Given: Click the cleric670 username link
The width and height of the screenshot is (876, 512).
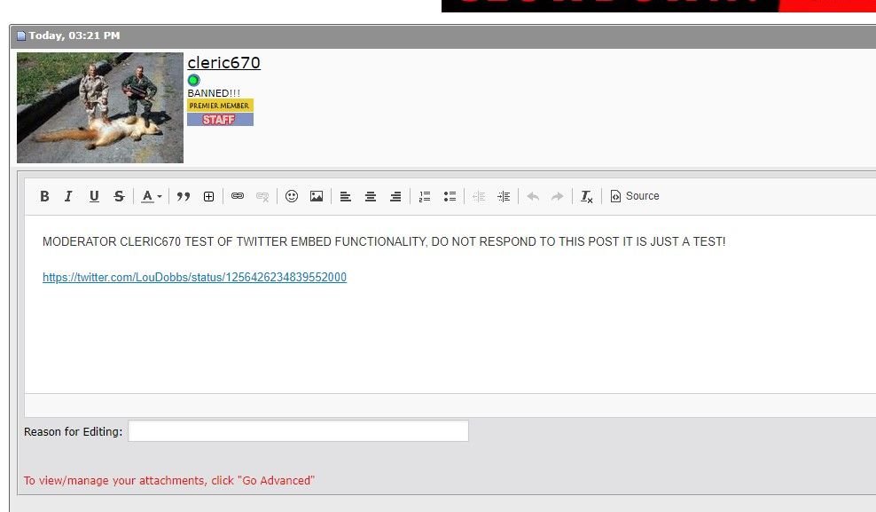Looking at the screenshot, I should coord(223,63).
